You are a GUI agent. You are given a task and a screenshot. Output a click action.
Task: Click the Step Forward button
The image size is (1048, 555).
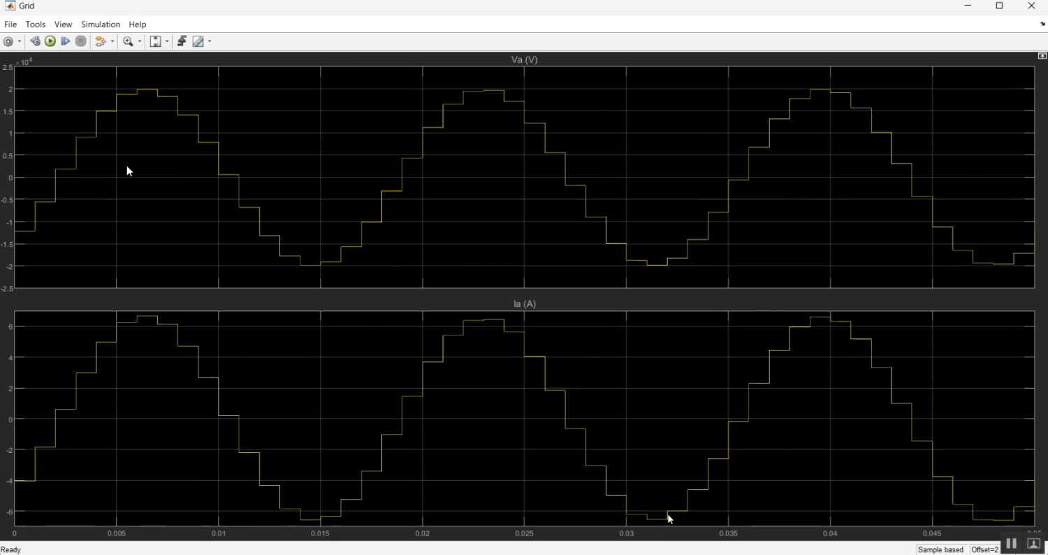tap(66, 42)
